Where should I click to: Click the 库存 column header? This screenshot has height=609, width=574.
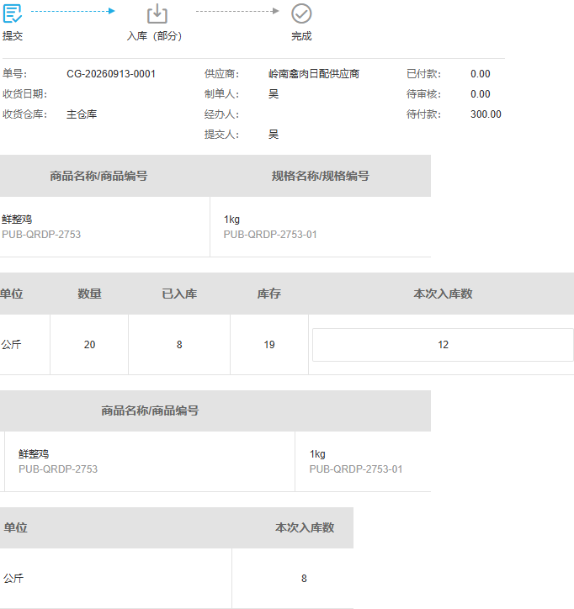coord(269,294)
